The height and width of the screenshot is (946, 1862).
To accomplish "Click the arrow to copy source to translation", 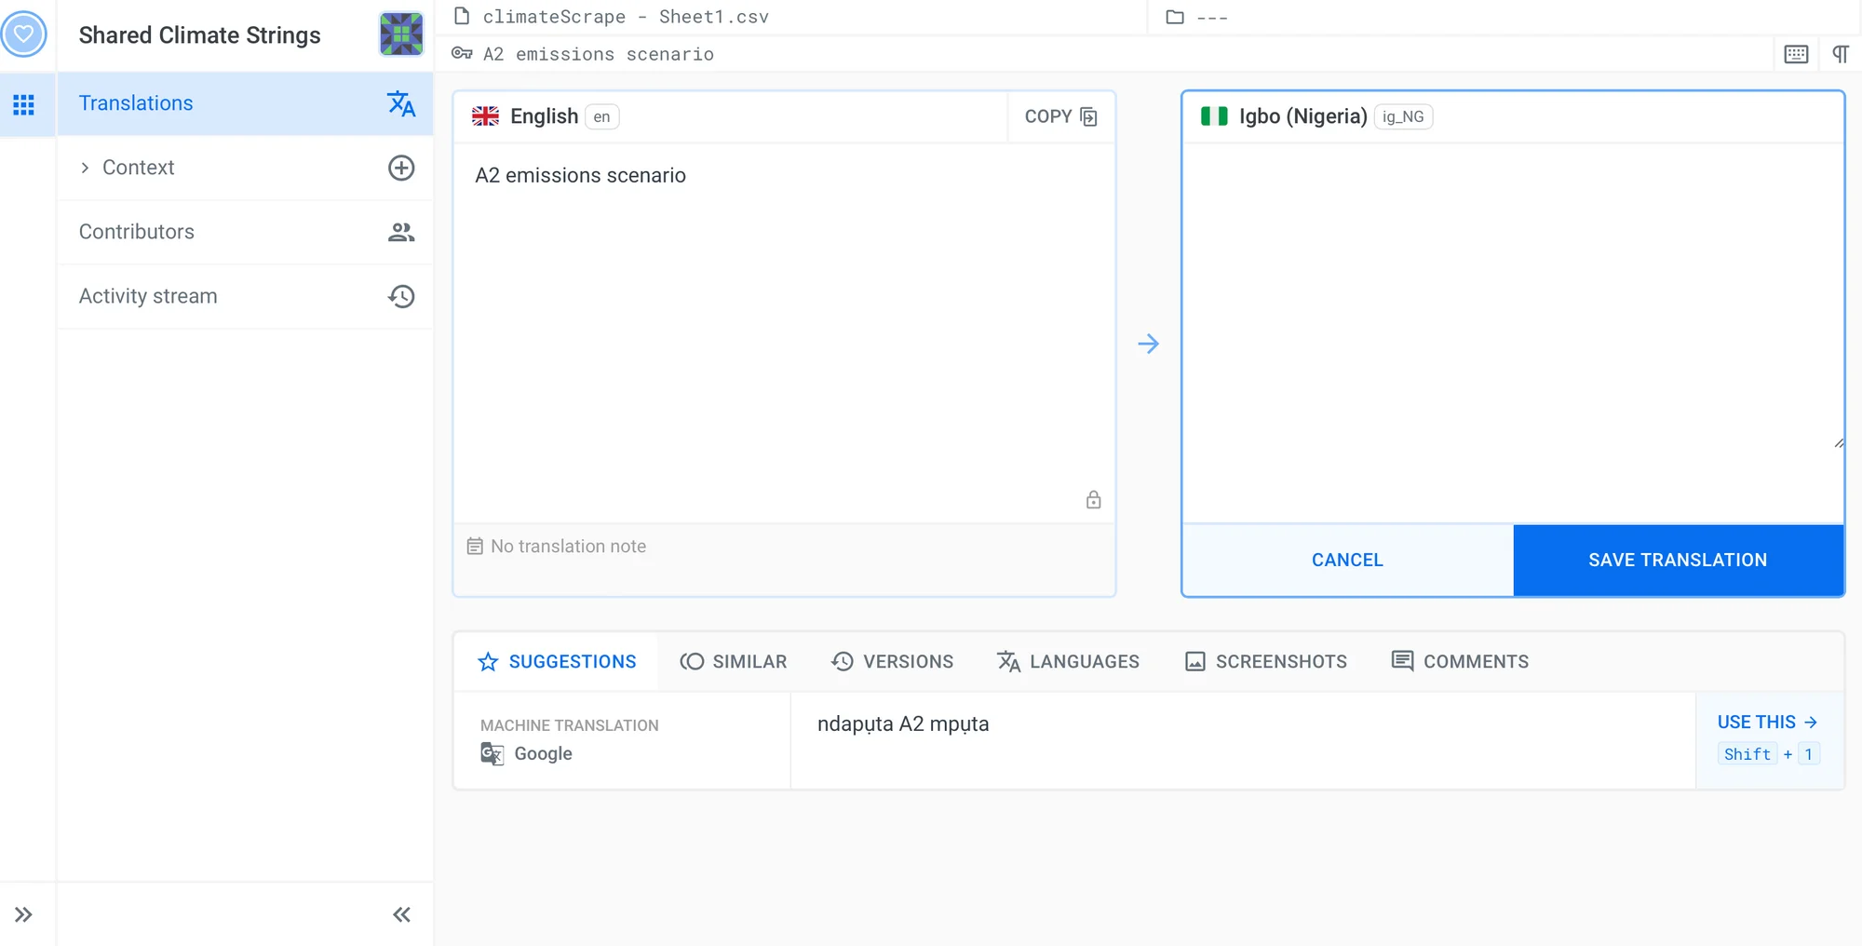I will (x=1148, y=344).
